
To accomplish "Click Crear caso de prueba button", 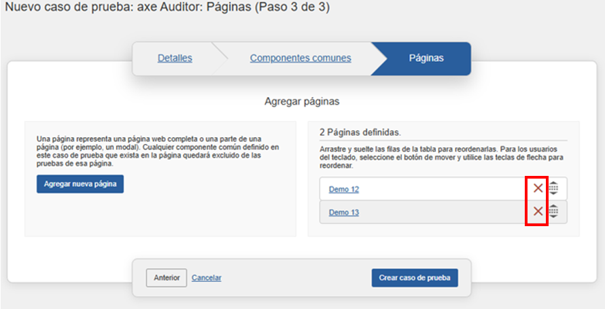I will (415, 278).
